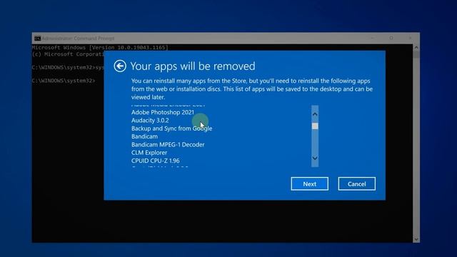Select Backup and Sync from Google entry
Screen dimensions: 457x257
(171, 128)
